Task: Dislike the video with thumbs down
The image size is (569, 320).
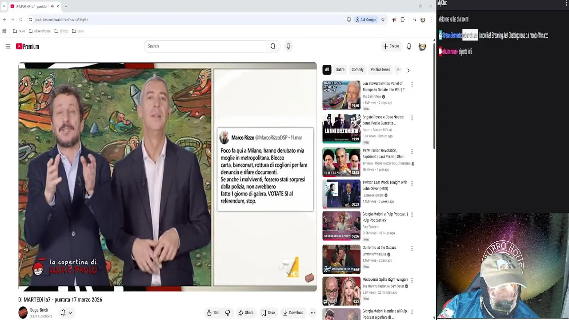Action: click(x=228, y=313)
